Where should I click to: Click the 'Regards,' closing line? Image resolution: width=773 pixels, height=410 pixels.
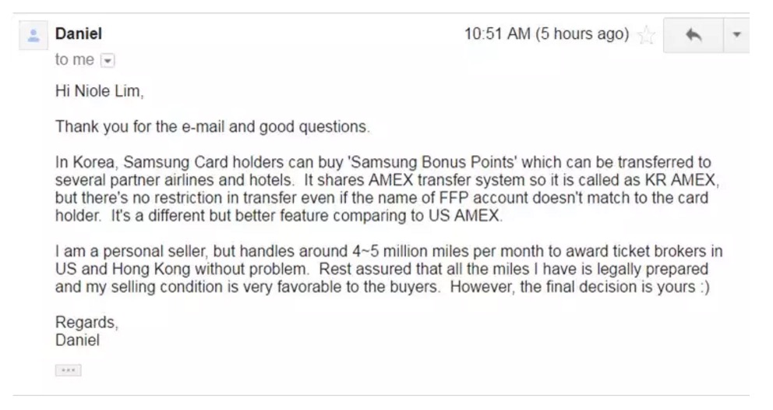(x=86, y=322)
